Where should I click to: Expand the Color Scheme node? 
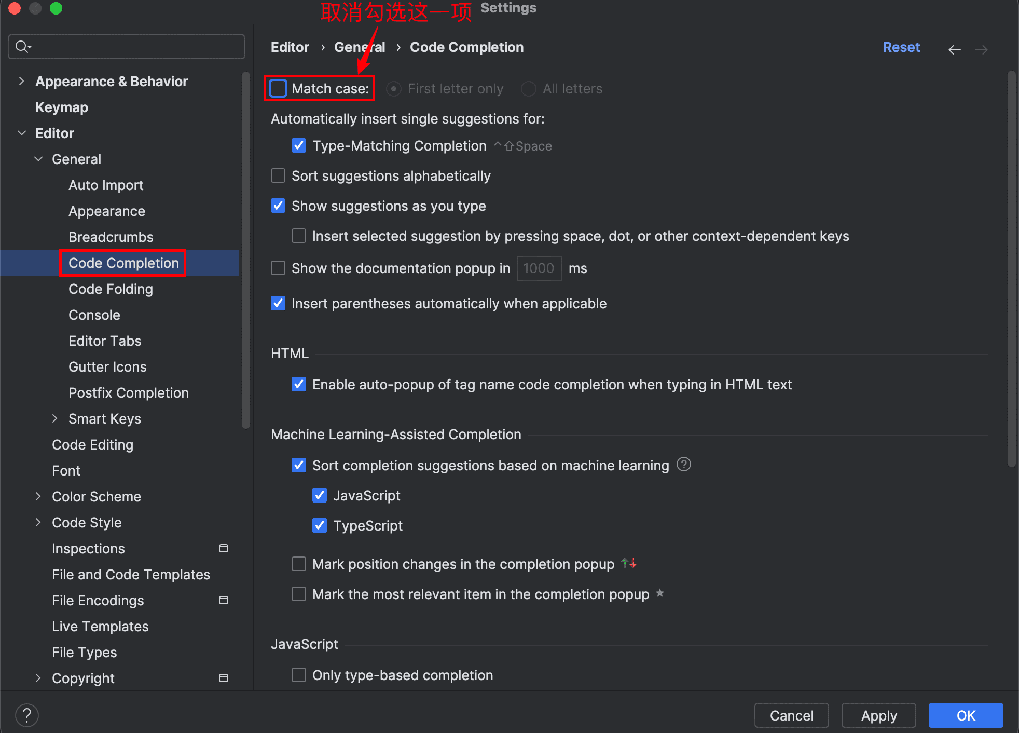(x=38, y=496)
